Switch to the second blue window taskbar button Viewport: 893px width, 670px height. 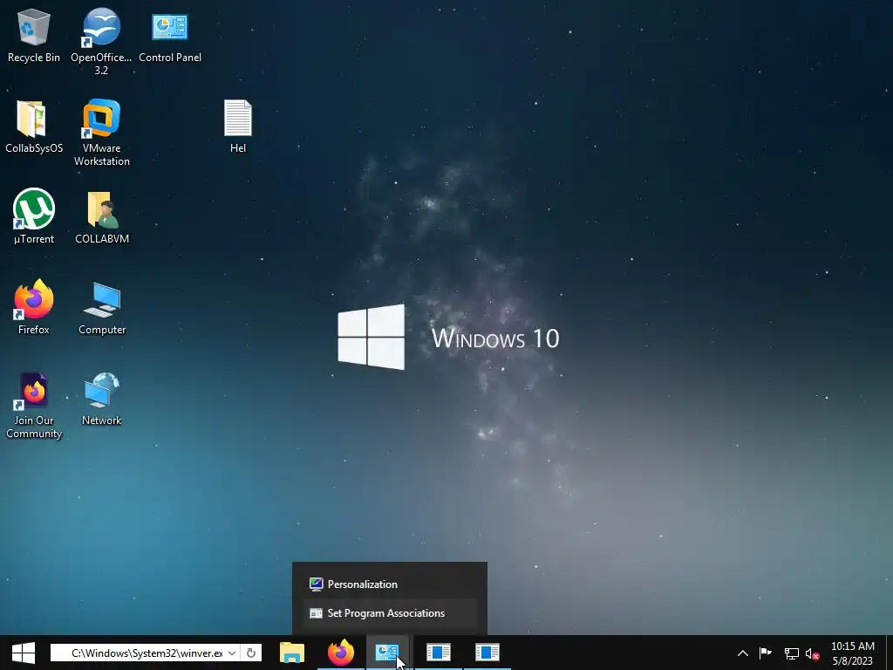[487, 653]
